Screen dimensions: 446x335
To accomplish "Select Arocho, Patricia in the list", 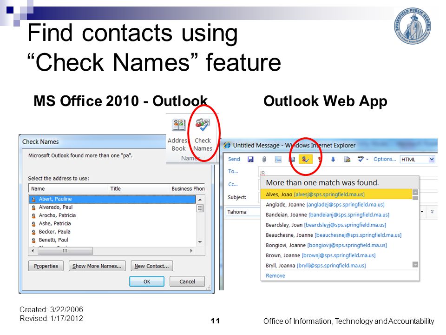I will 112,215.
